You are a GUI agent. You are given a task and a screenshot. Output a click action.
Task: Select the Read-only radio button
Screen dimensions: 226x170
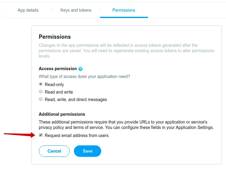41,84
